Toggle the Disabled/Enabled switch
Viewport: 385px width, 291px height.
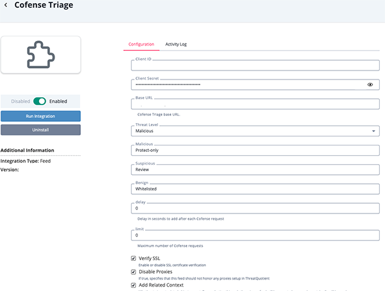point(40,101)
